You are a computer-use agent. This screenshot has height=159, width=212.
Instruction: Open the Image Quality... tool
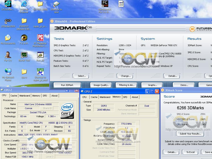(x=101, y=85)
